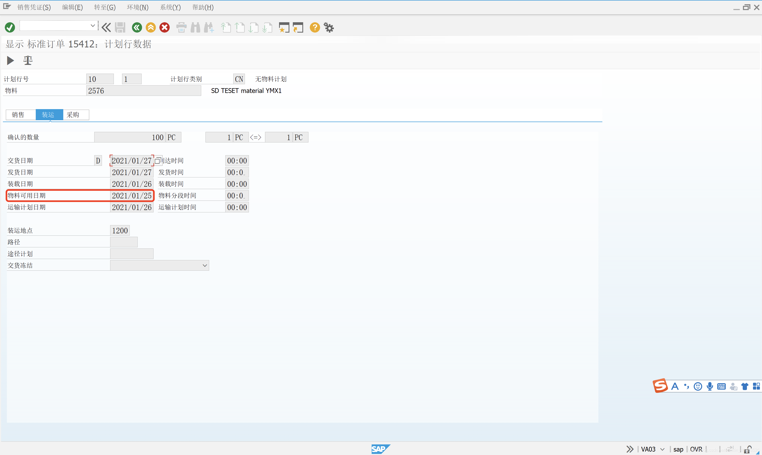762x455 pixels.
Task: Click the green Back arrow icon
Action: [137, 28]
